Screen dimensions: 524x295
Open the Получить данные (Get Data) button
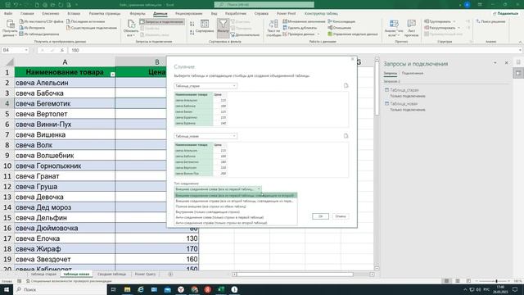click(x=10, y=28)
